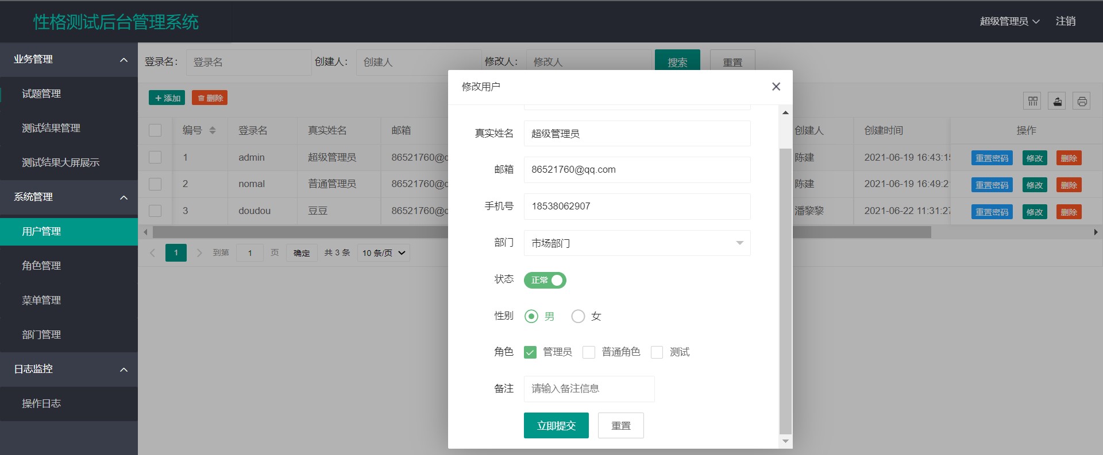Click the green 添加 button
This screenshot has width=1103, height=455.
tap(167, 98)
